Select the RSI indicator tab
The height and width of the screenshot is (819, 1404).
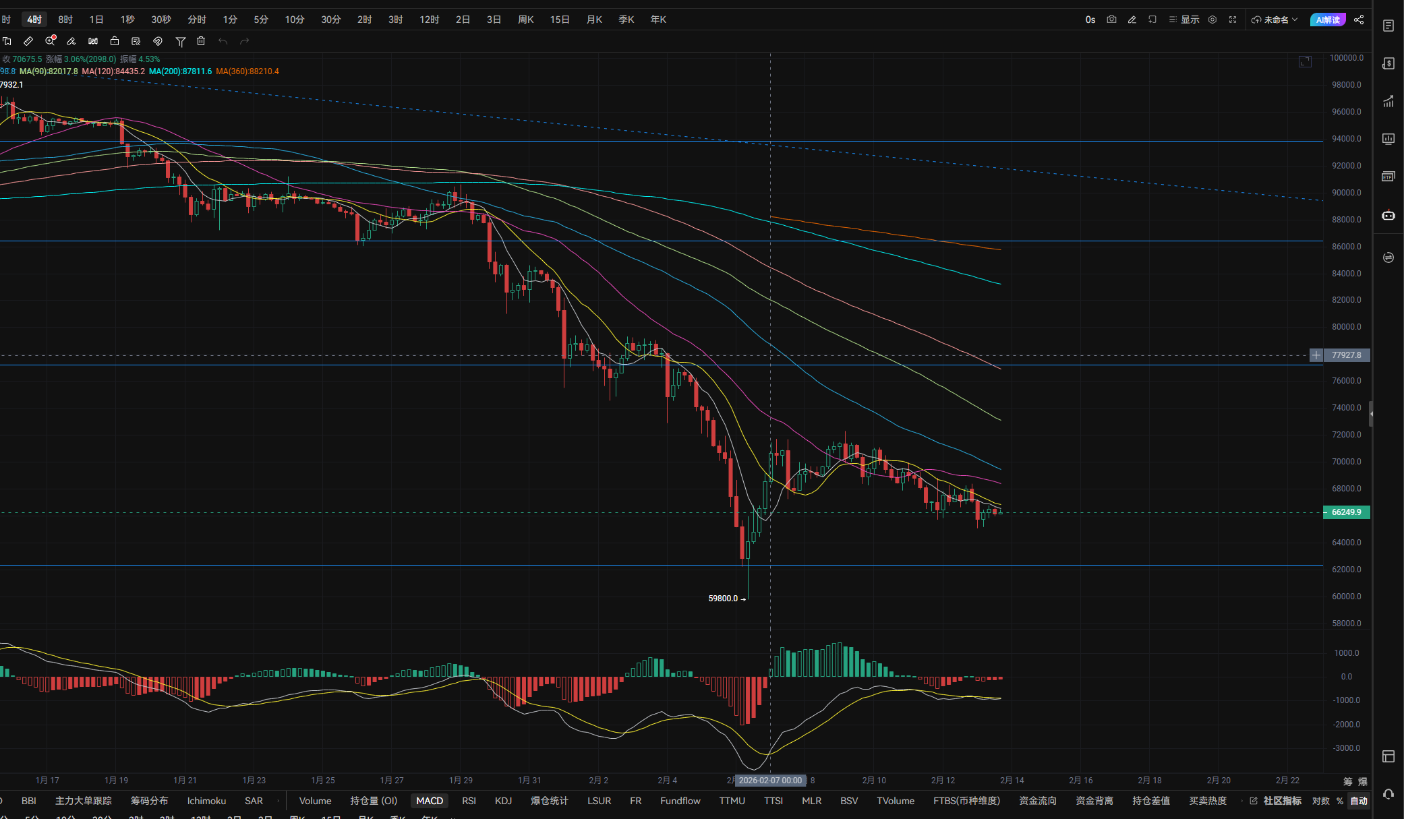pyautogui.click(x=469, y=801)
